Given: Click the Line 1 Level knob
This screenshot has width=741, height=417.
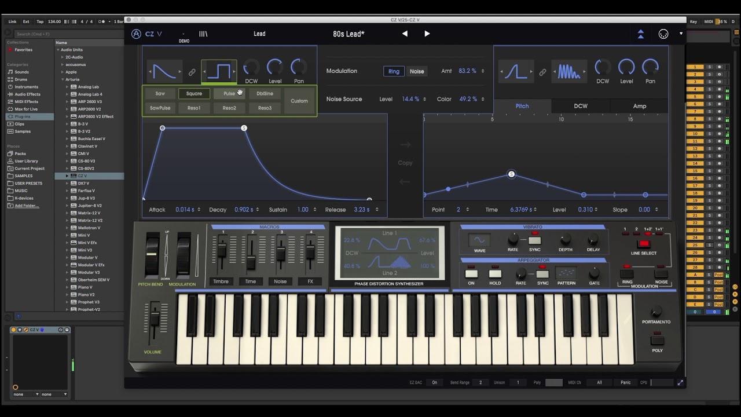Looking at the screenshot, I should pos(275,67).
